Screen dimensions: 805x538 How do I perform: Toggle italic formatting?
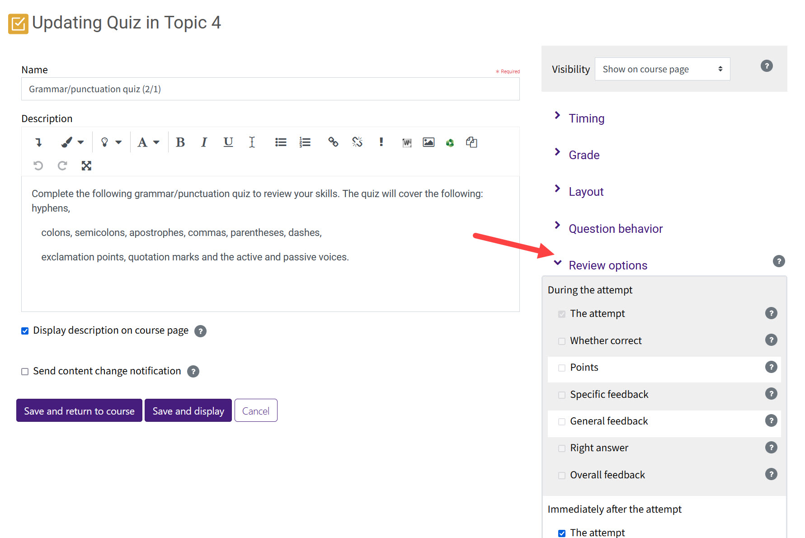coord(204,142)
